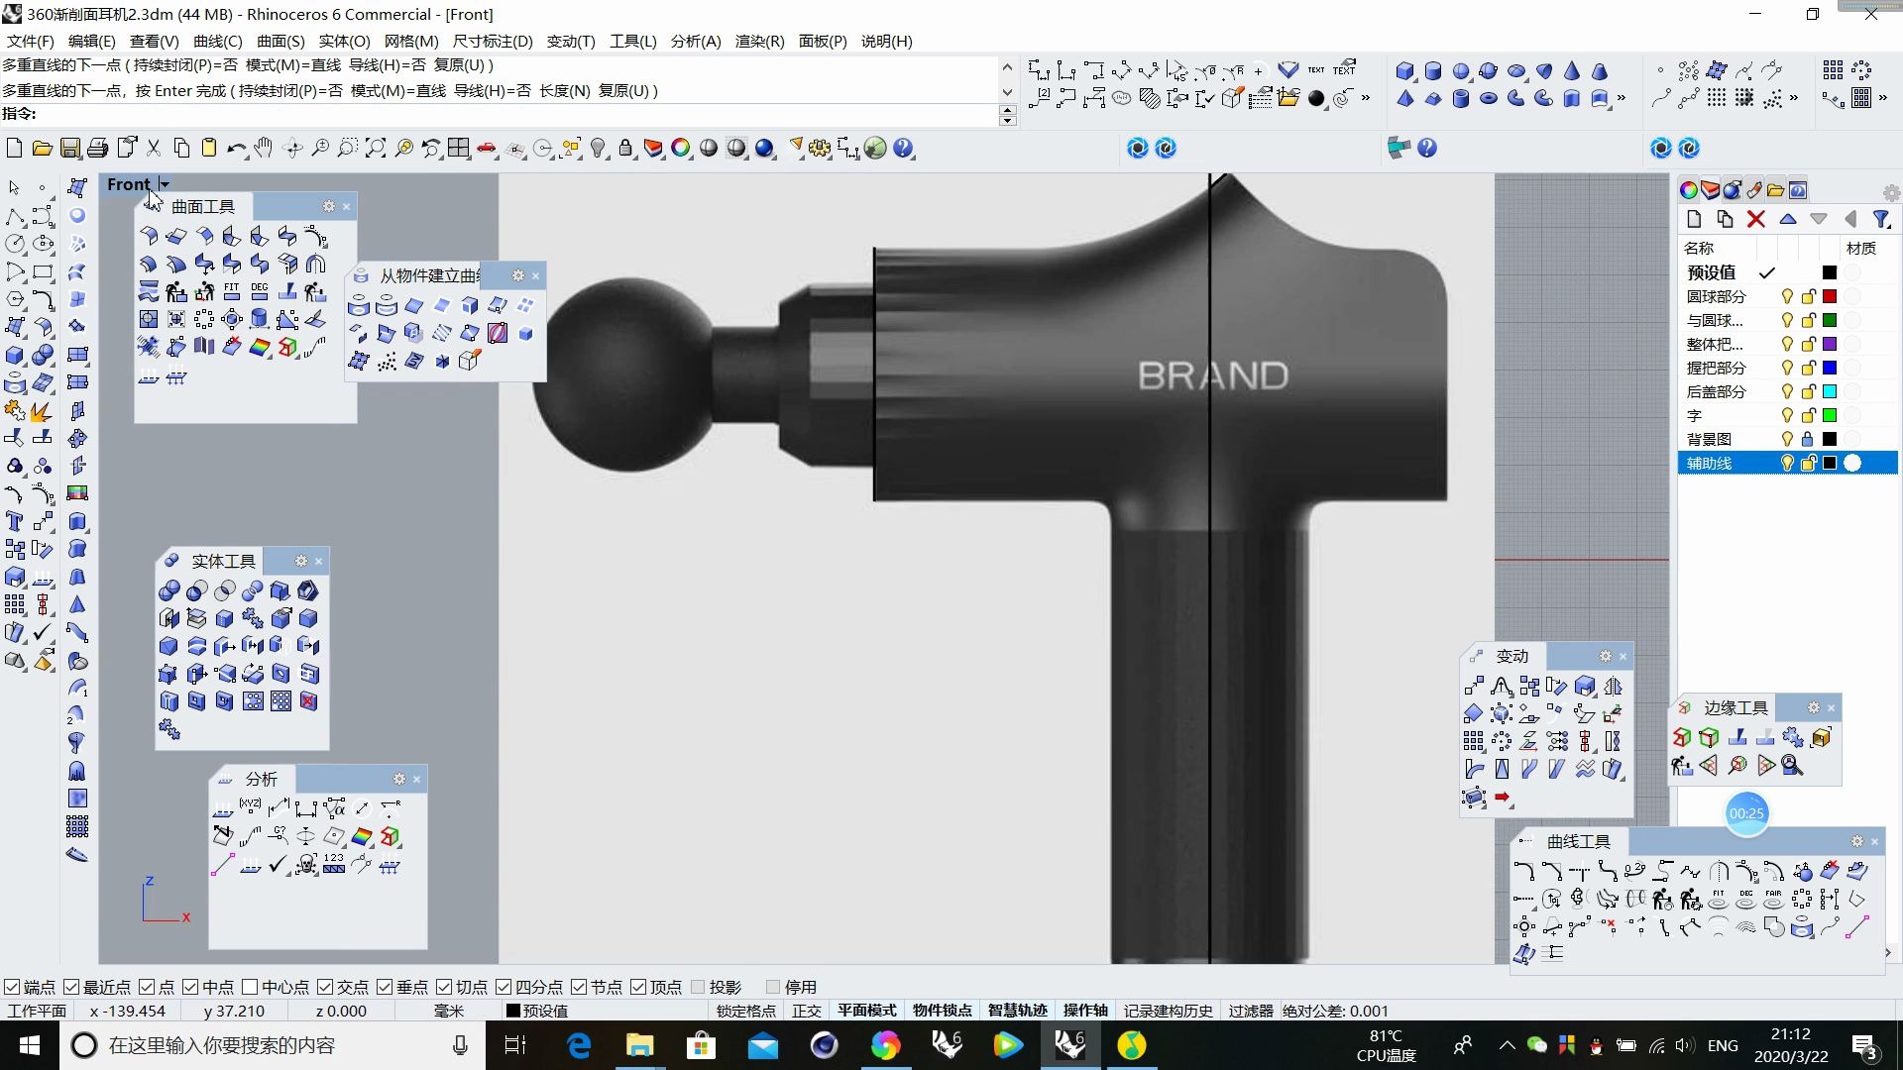Click the blue color swatch of 握把部分 layer
This screenshot has width=1903, height=1070.
coord(1830,368)
